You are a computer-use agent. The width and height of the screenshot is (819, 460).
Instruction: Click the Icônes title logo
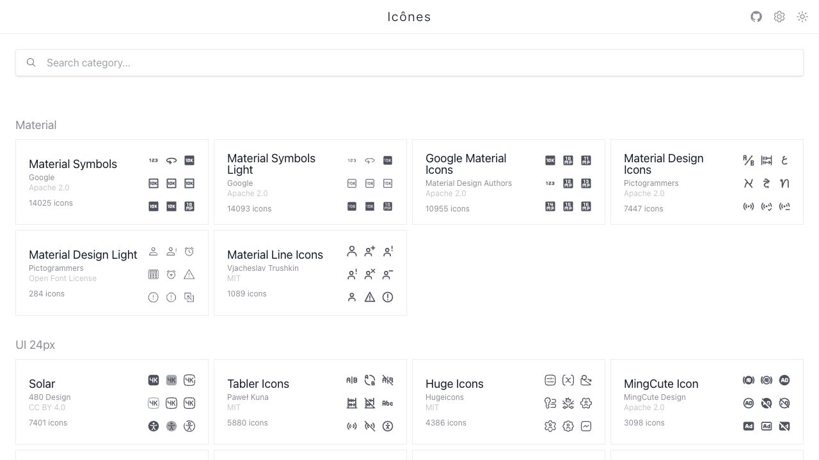(409, 17)
